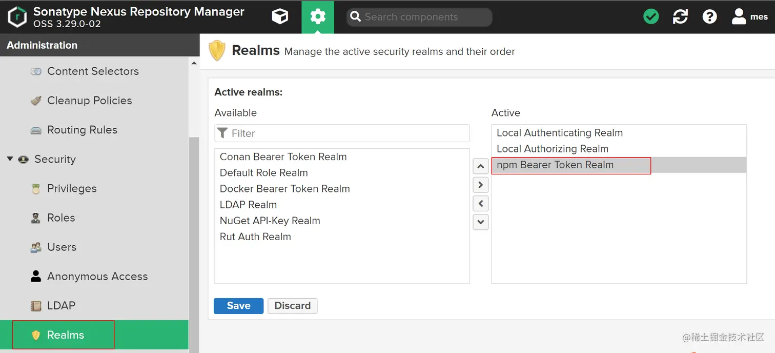Click the Realms shield sidebar icon
Image resolution: width=775 pixels, height=353 pixels.
[x=36, y=335]
